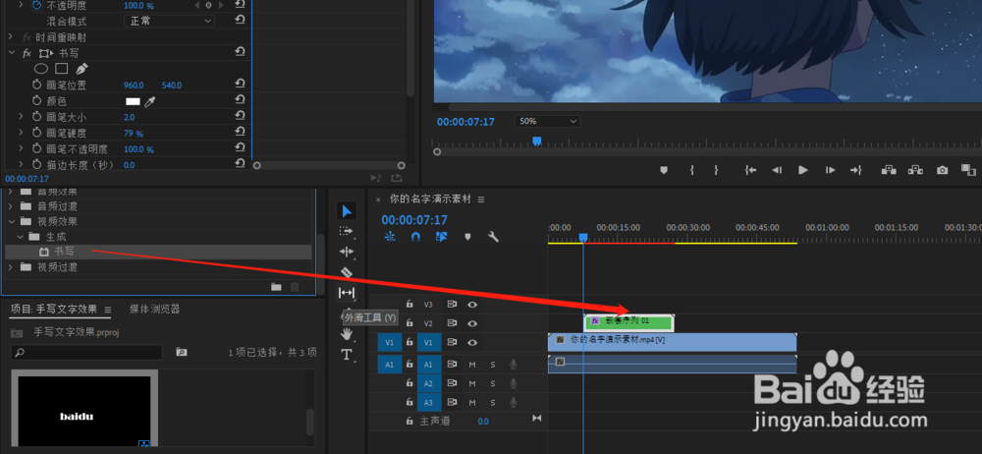Create new custom bin in Effects panel
Image resolution: width=982 pixels, height=454 pixels.
(276, 287)
